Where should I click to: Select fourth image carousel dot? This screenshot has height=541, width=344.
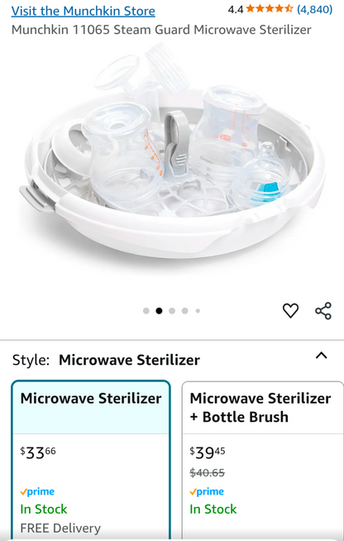point(185,311)
